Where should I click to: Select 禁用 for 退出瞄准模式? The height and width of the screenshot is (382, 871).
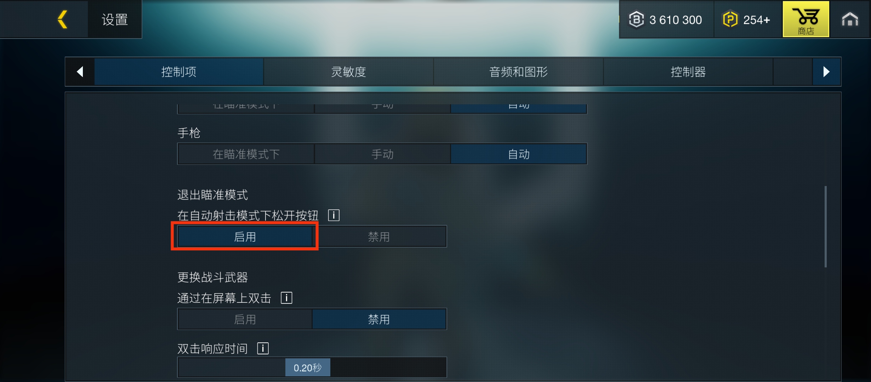(379, 236)
